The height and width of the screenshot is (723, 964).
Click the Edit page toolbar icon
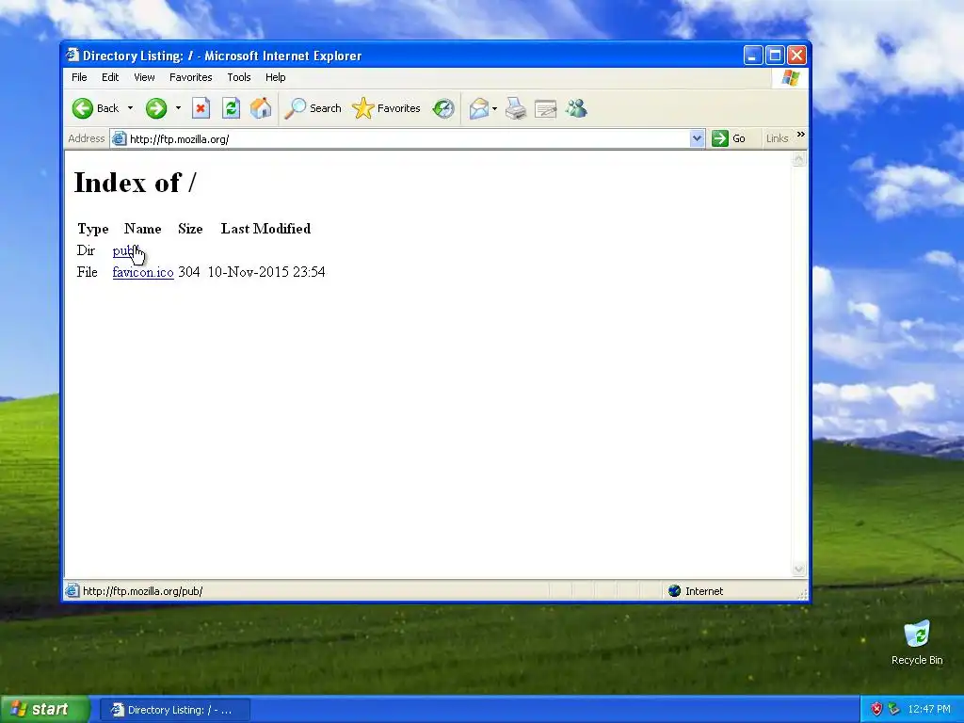pos(545,108)
